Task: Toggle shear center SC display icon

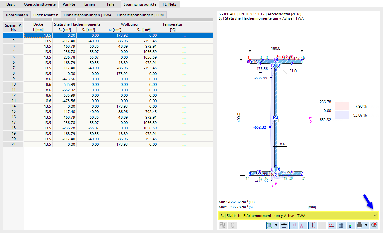Action: click(303, 225)
